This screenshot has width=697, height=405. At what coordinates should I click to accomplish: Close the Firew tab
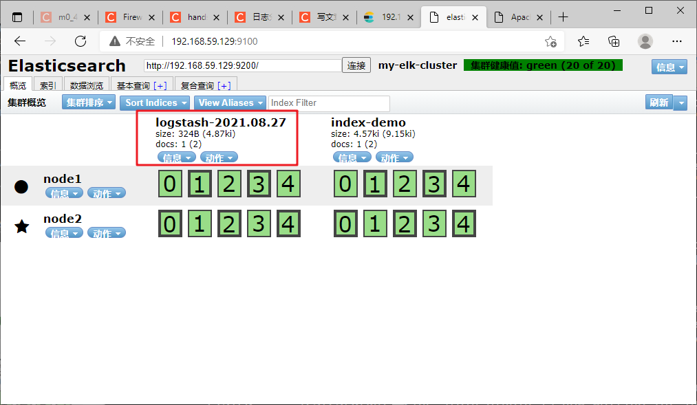151,17
